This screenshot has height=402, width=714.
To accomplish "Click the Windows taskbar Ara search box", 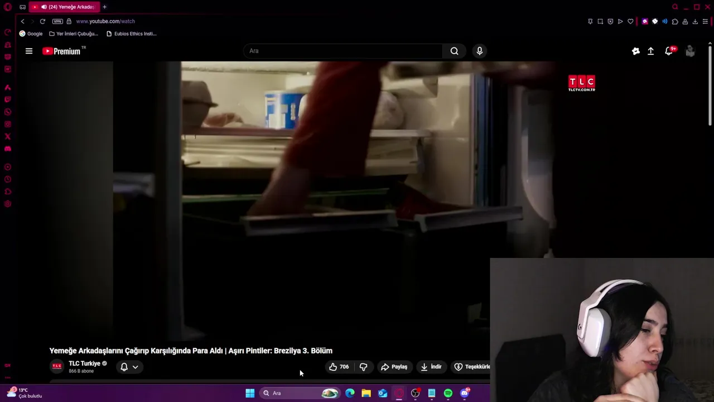I will click(x=300, y=393).
